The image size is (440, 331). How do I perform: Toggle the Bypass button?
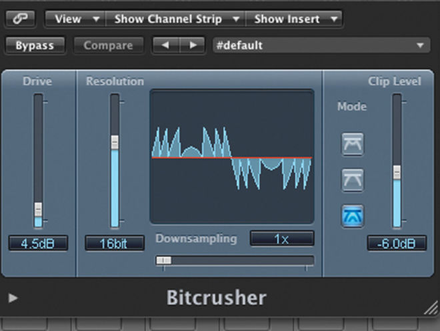35,45
